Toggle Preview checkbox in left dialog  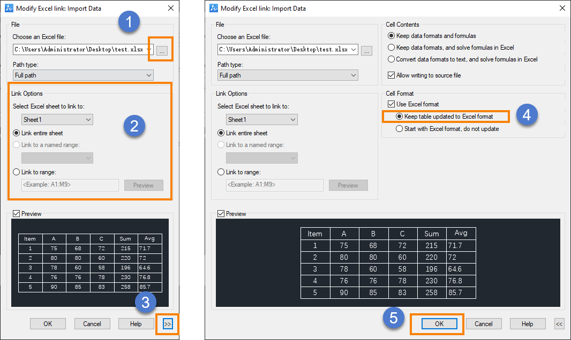(16, 214)
